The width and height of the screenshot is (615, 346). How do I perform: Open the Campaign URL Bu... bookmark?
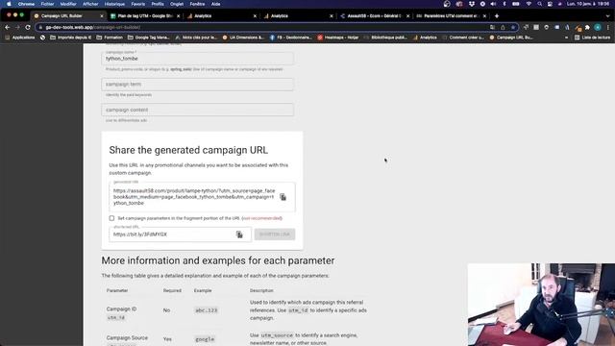(511, 37)
